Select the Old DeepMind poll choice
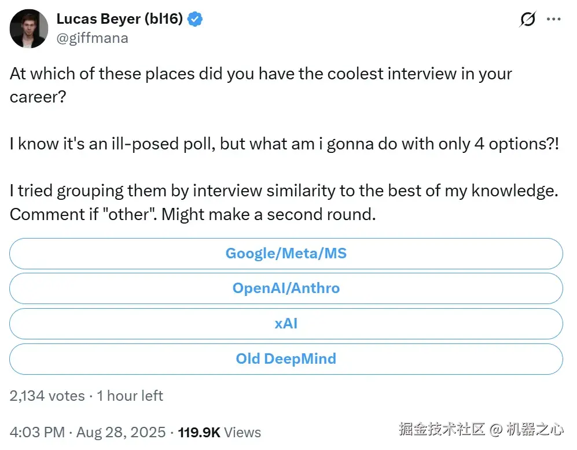Image resolution: width=577 pixels, height=450 pixels. click(286, 358)
